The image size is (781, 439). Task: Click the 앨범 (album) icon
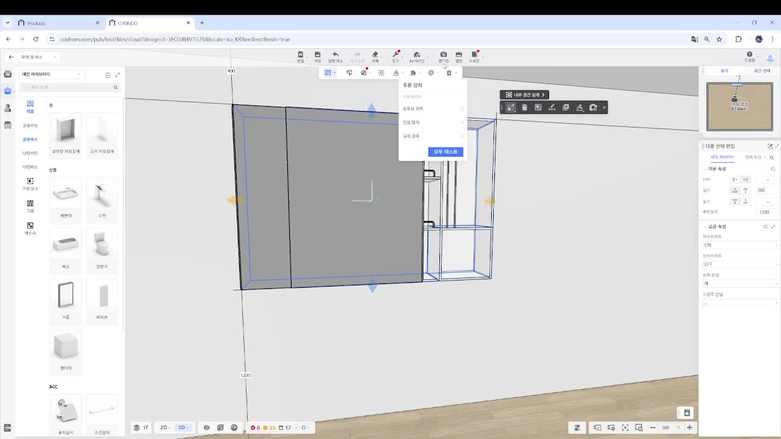pyautogui.click(x=459, y=55)
